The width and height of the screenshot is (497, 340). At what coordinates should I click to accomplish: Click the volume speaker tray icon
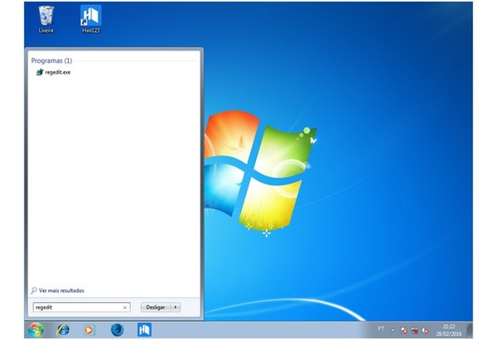(425, 330)
